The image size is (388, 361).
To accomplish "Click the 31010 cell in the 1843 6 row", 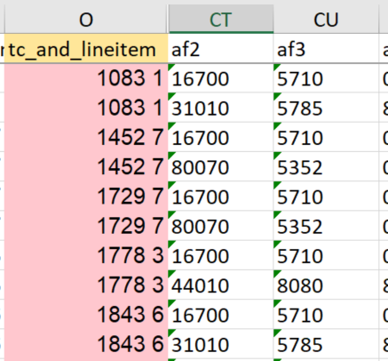I will pos(220,344).
